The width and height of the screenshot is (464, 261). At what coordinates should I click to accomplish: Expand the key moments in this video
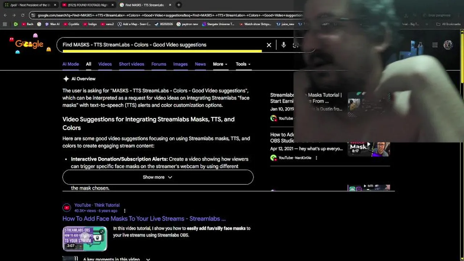117,259
